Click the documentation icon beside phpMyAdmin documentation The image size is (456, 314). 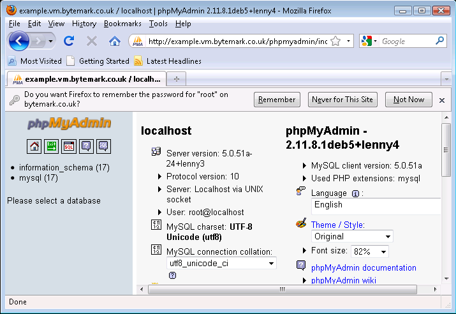coord(301,265)
